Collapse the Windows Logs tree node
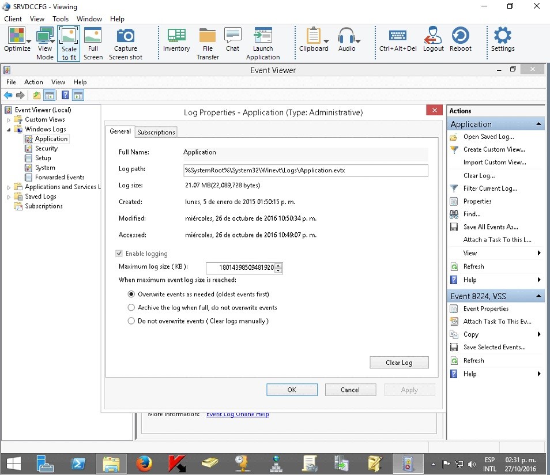This screenshot has height=475, width=550. point(9,130)
